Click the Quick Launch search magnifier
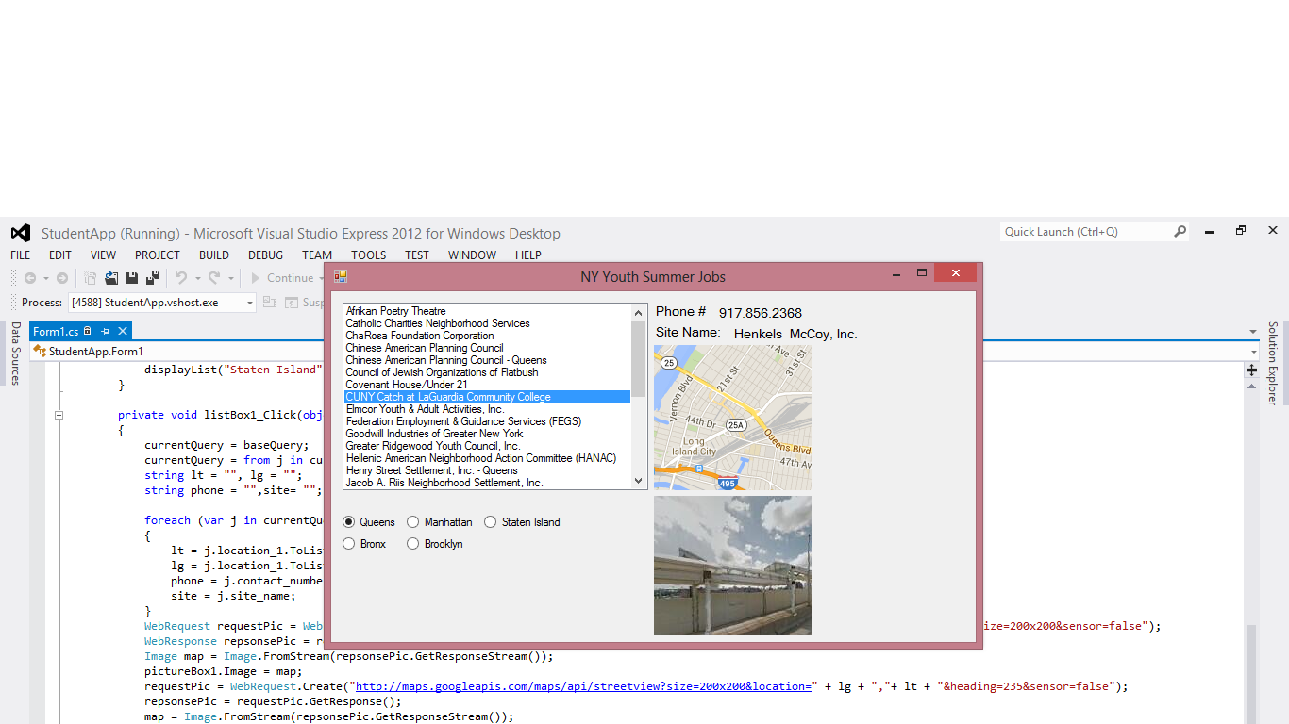 pos(1180,231)
